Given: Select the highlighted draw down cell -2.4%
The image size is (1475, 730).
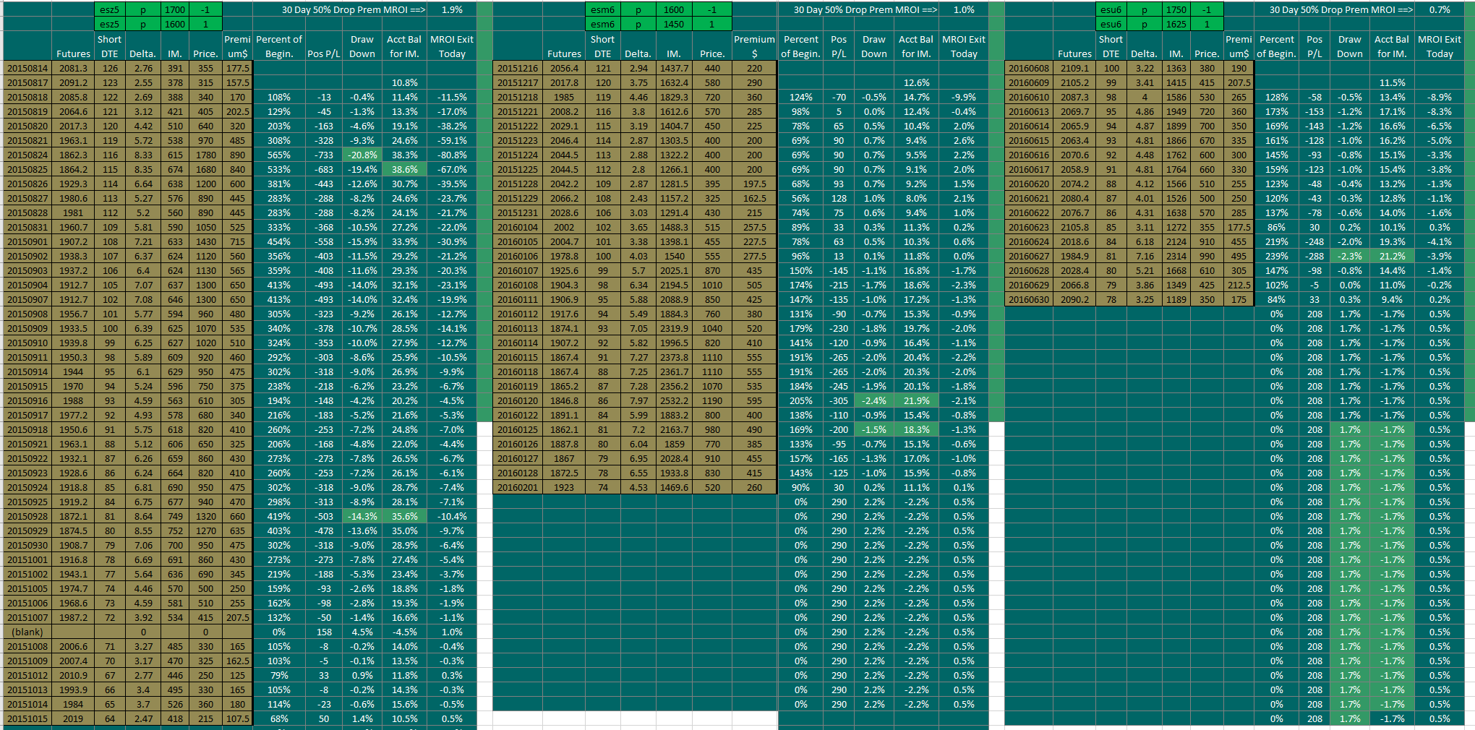Looking at the screenshot, I should [873, 401].
